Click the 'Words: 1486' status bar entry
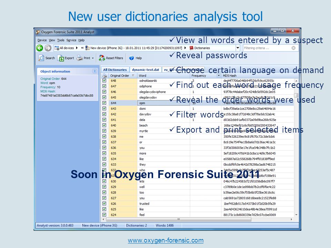This screenshot has height=248, width=331. (165, 225)
